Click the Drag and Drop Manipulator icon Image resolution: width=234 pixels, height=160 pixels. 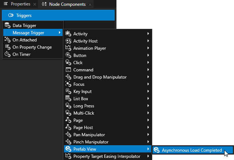68,77
